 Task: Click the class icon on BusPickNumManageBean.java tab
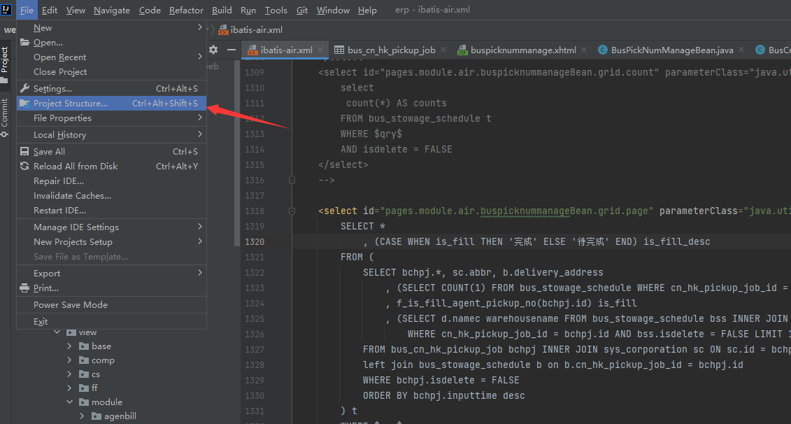click(602, 50)
